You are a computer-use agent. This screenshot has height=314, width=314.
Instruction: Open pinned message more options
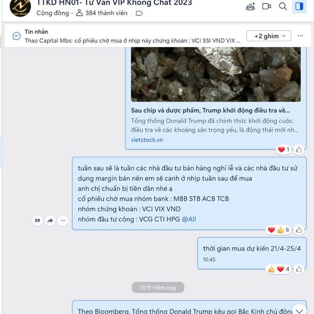(300, 36)
